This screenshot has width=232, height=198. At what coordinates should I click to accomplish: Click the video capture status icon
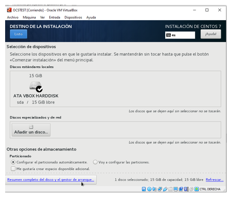(181, 189)
